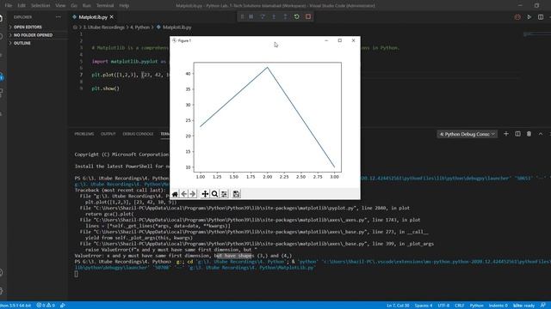Click the Step Over debug button

coord(263,16)
